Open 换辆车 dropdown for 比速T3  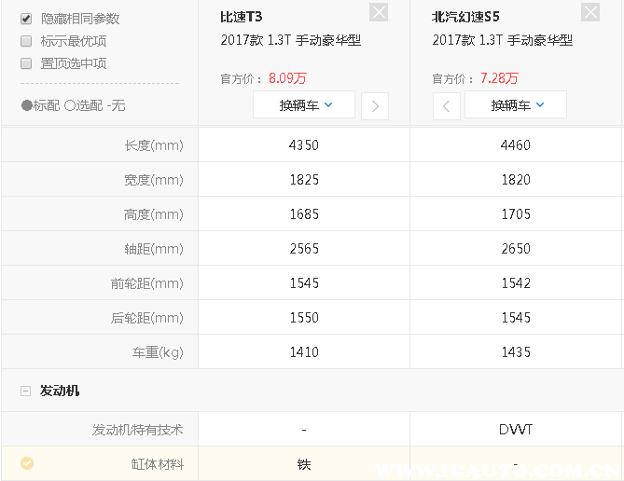(x=304, y=105)
